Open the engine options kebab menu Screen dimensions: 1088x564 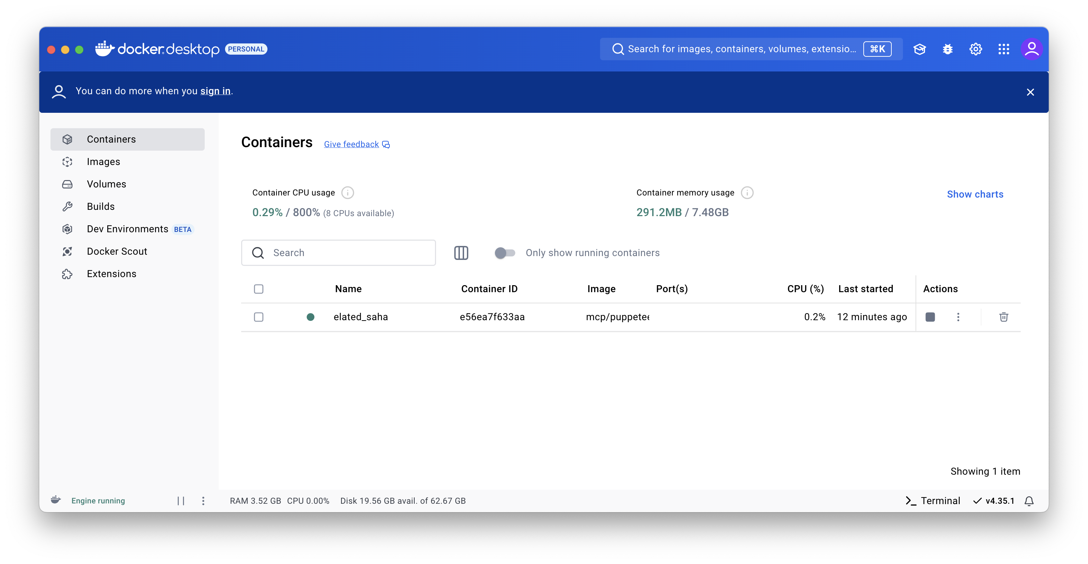[203, 501]
